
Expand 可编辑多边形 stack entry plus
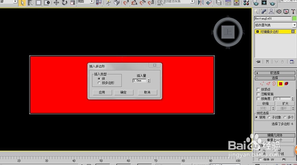point(257,32)
